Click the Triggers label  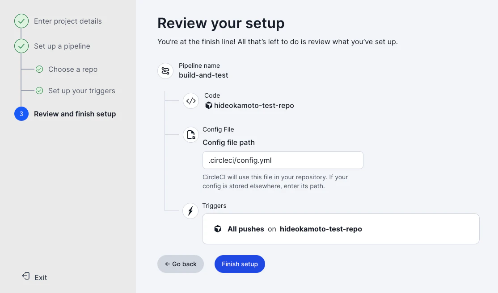click(215, 206)
